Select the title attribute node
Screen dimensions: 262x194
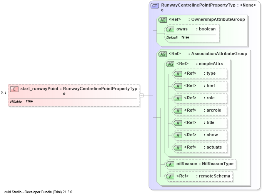[x=200, y=123]
